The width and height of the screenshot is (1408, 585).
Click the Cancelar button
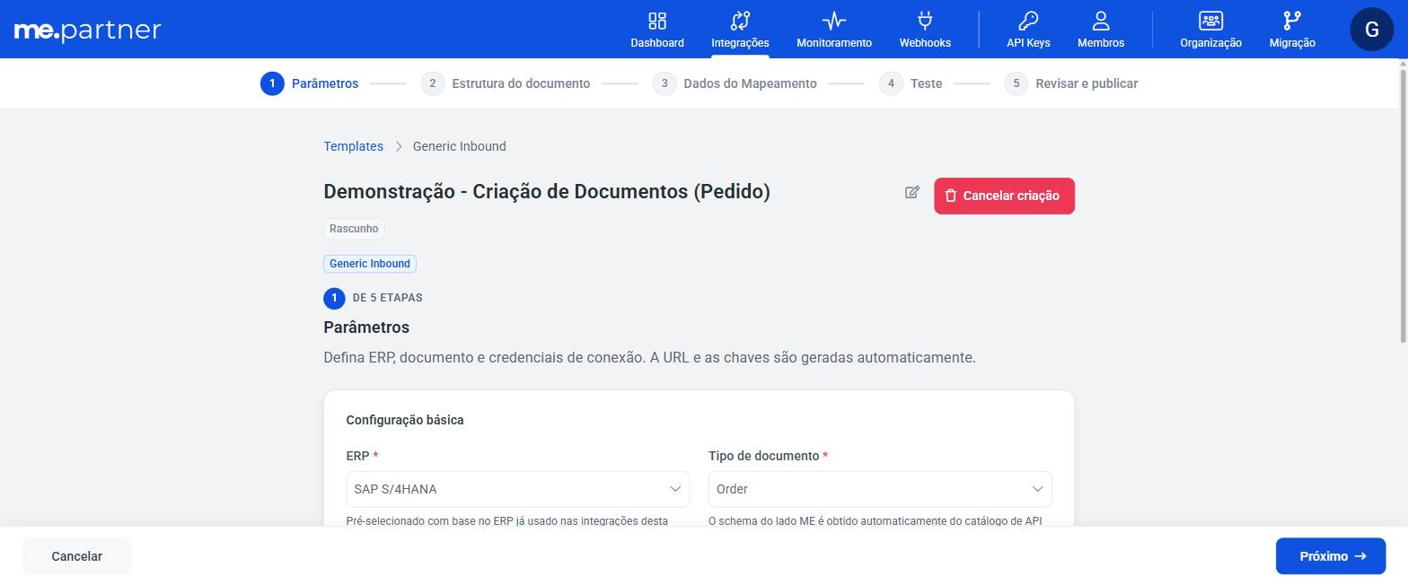coord(76,556)
